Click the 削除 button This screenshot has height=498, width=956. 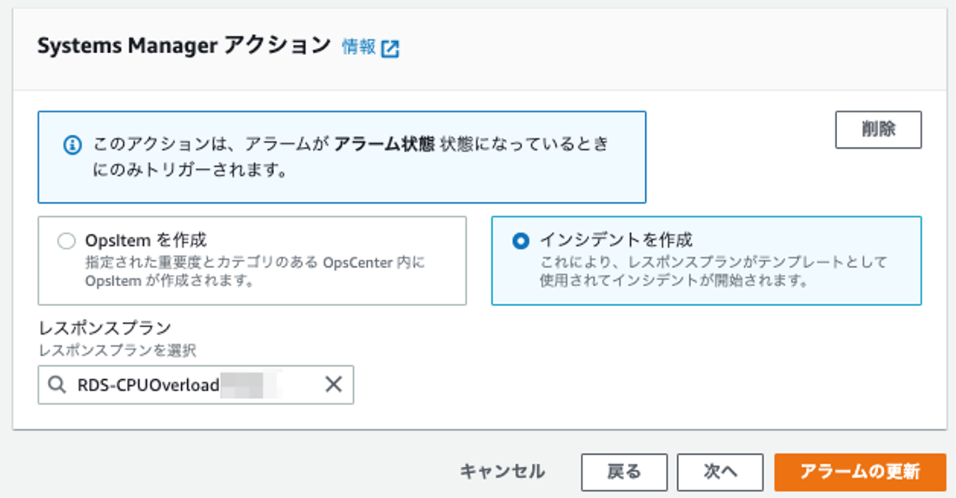point(878,129)
